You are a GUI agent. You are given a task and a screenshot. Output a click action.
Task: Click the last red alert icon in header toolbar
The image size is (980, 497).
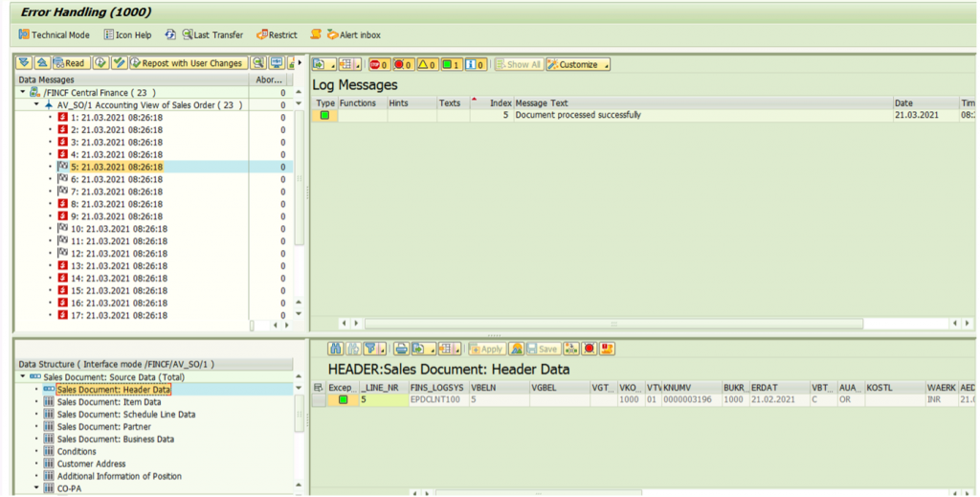tap(607, 349)
